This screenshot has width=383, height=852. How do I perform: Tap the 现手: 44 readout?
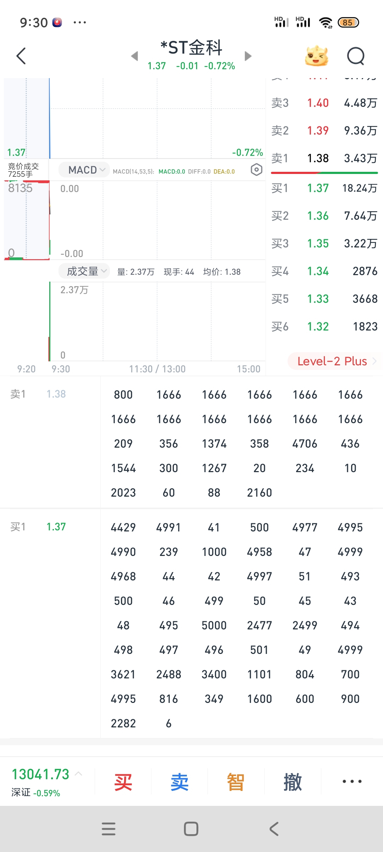pyautogui.click(x=179, y=272)
